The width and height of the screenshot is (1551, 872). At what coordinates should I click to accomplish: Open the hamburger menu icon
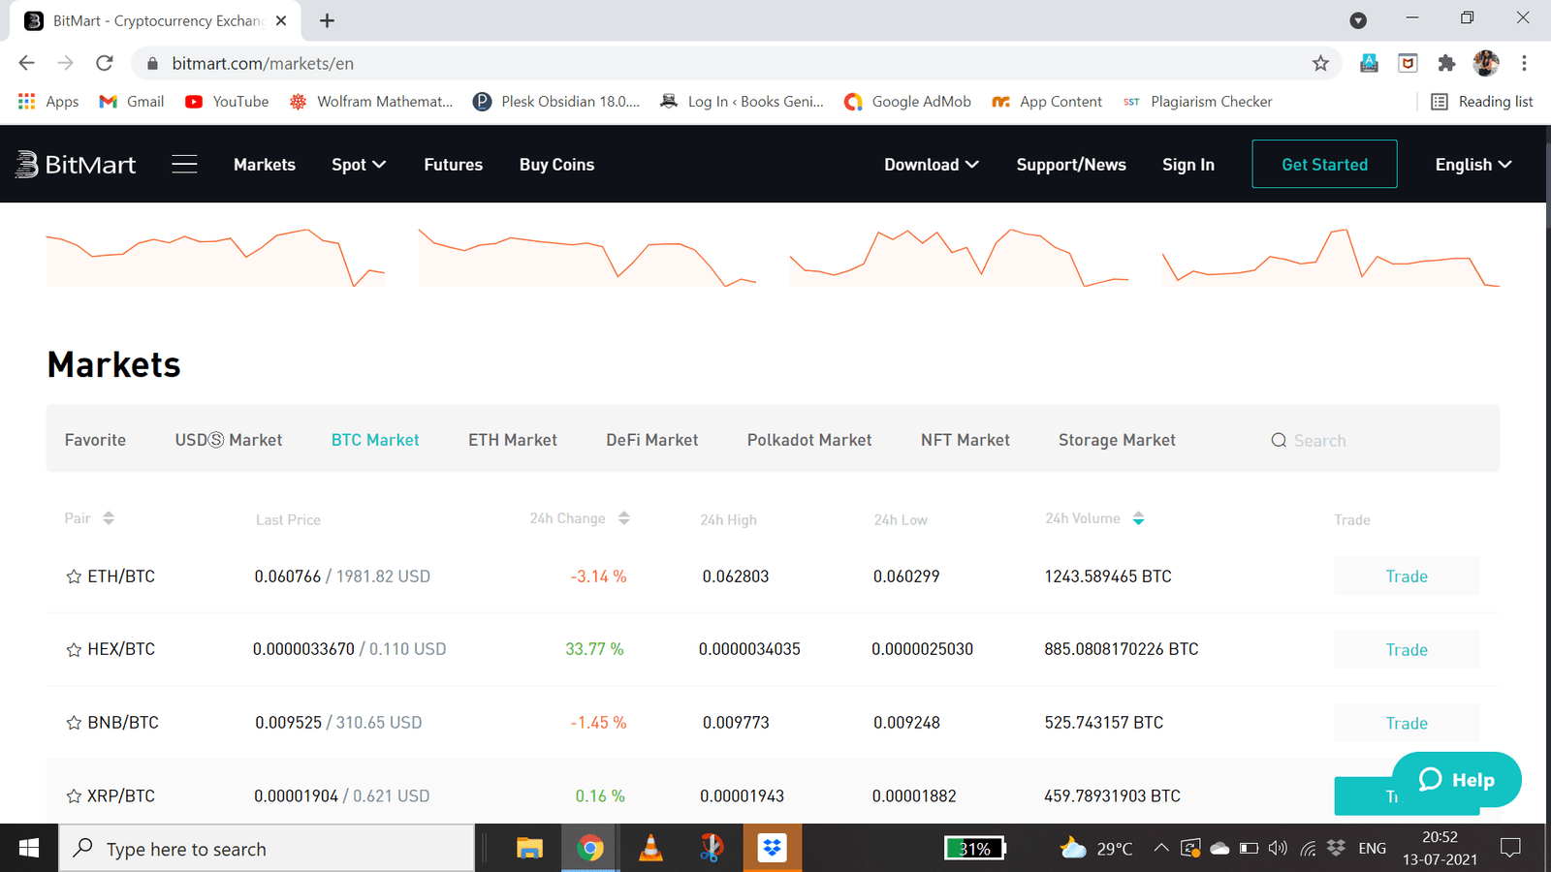coord(184,165)
